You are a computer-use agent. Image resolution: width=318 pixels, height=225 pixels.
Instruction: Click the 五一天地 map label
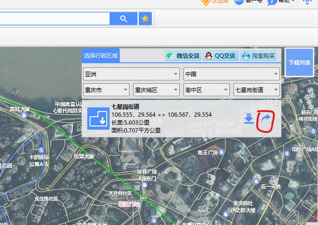click(271, 186)
